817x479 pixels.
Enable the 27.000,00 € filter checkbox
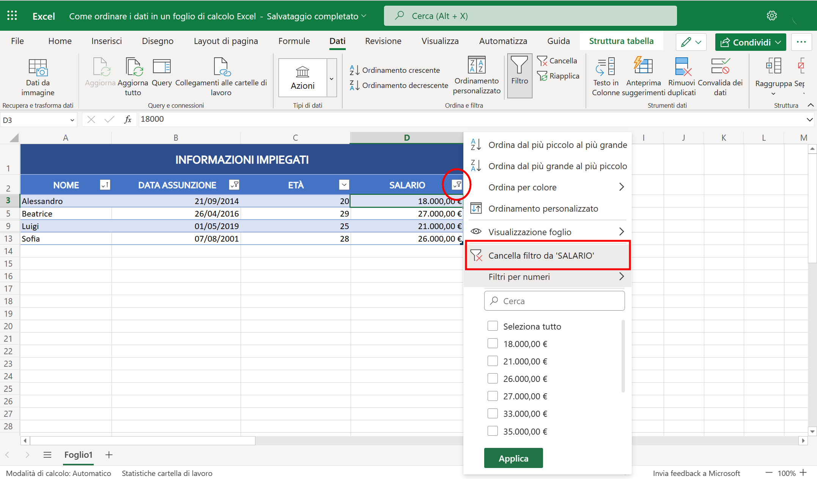pyautogui.click(x=493, y=396)
